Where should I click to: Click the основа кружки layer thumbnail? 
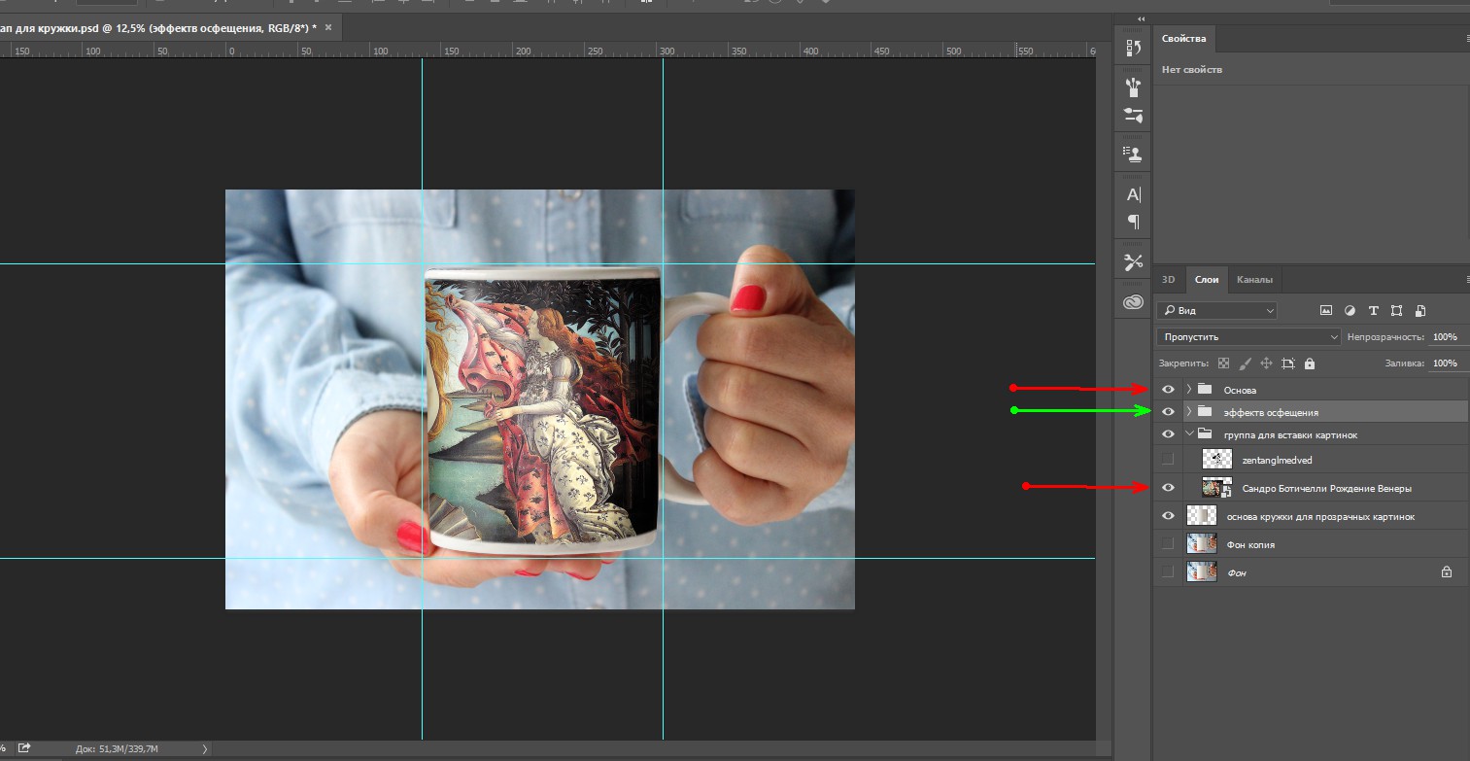point(1202,516)
